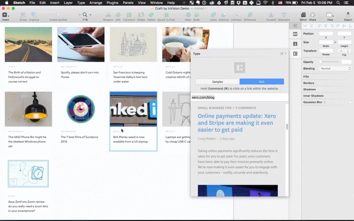
Task: Open the Plugins menu
Action: (112, 3)
